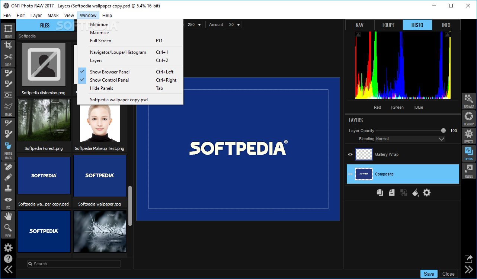Open the Mask menu

(53, 15)
